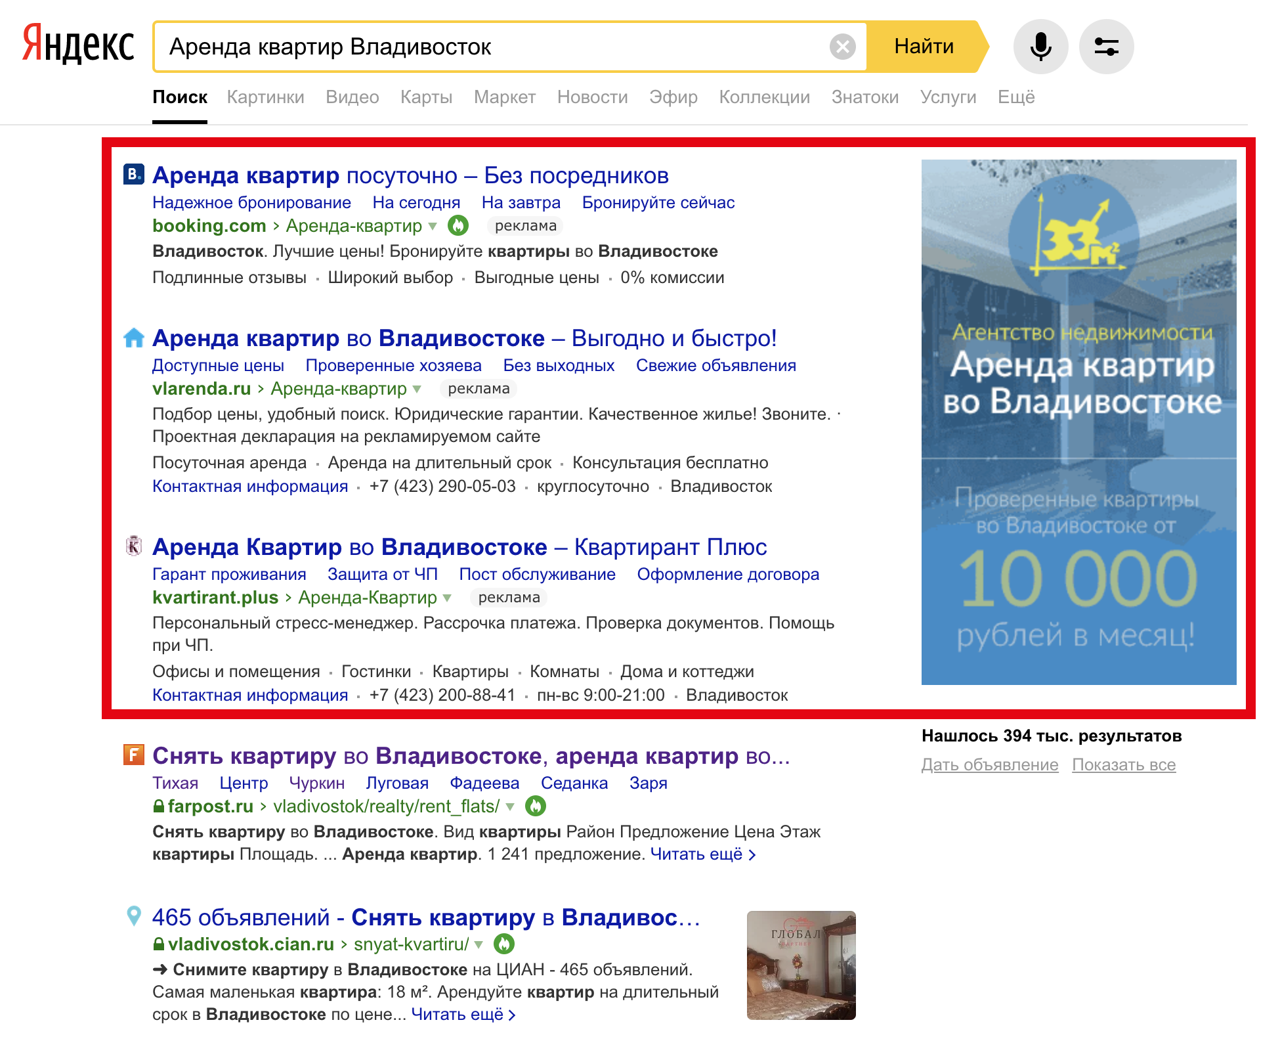Click the Без выходных sitelink
Screen dimensions: 1280x1037
coord(559,365)
